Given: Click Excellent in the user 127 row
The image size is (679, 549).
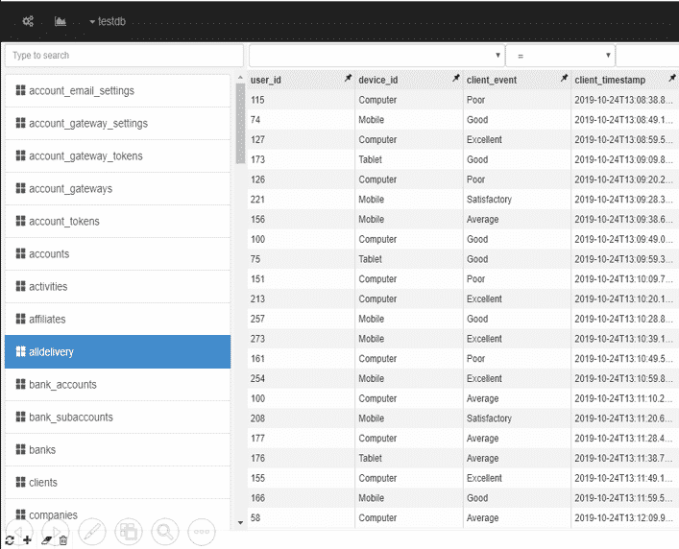Looking at the screenshot, I should pyautogui.click(x=484, y=140).
